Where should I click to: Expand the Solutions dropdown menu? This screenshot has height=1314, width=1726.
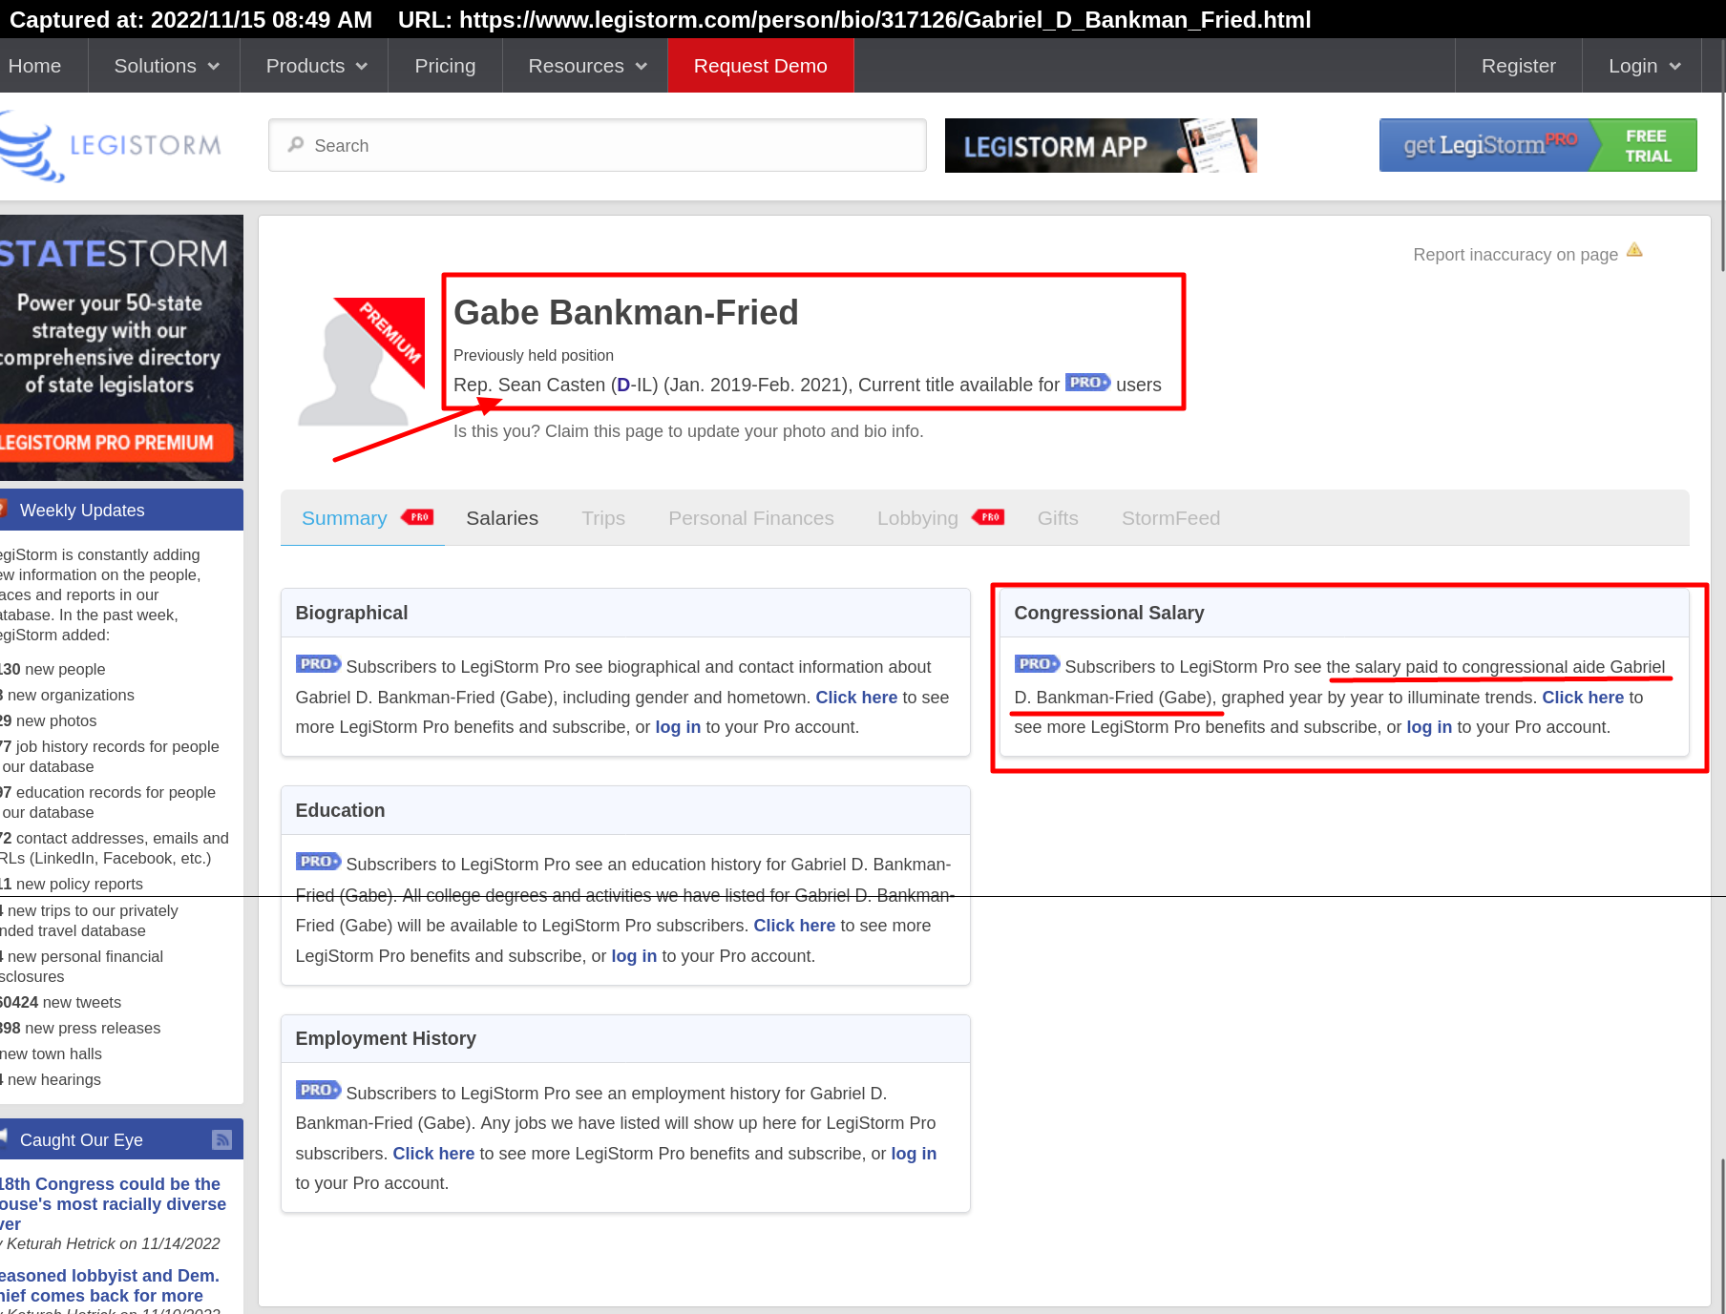166,66
